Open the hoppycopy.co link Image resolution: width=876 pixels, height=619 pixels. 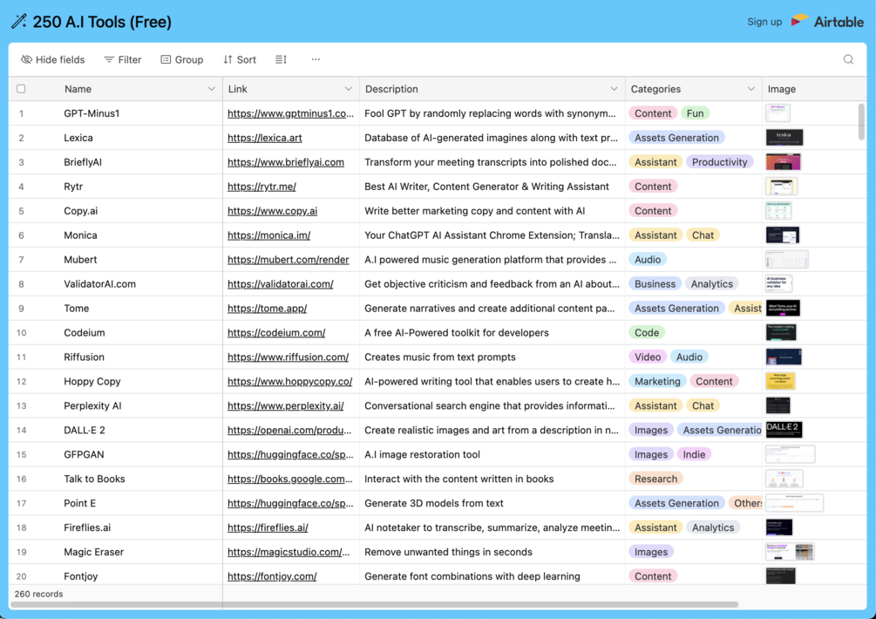pos(290,382)
